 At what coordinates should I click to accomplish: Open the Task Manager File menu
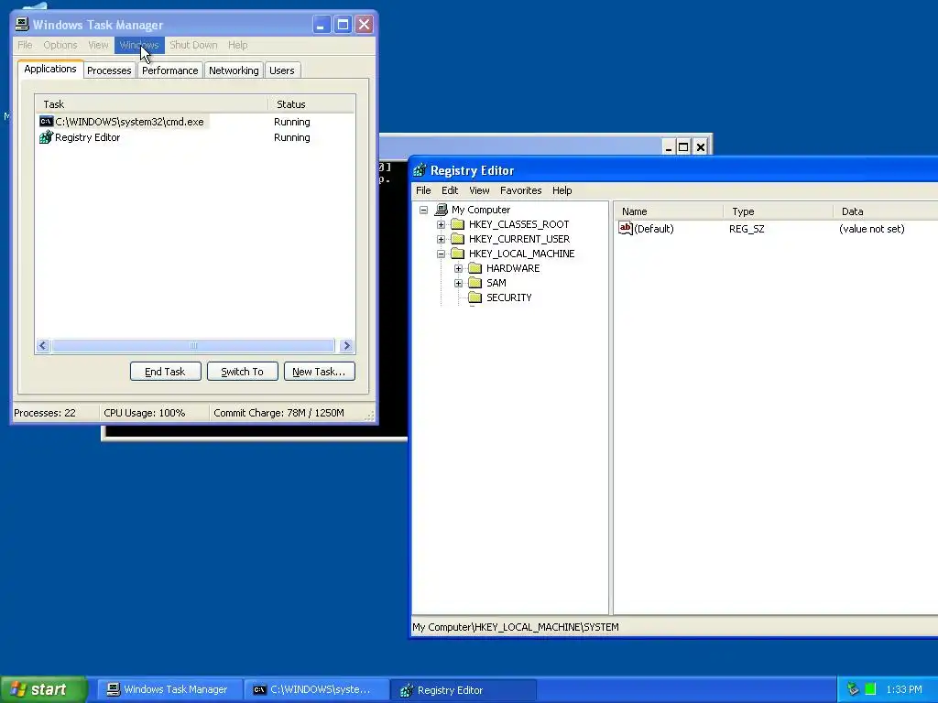pos(25,45)
